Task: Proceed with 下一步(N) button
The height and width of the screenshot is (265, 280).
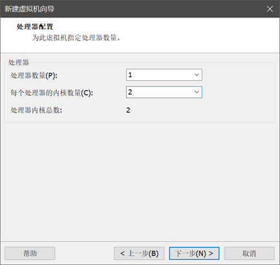Action: click(x=194, y=253)
